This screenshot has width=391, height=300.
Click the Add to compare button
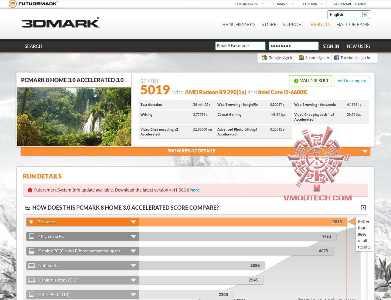[x=352, y=81]
